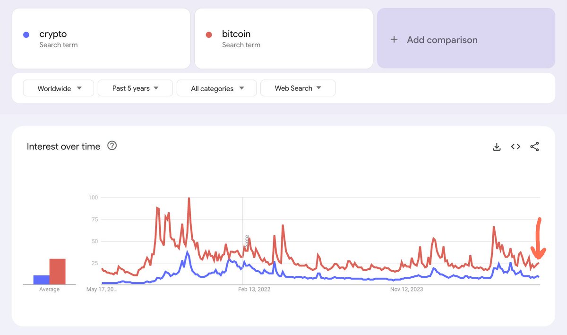Click the Search term label under crypto
The image size is (567, 335).
[59, 45]
